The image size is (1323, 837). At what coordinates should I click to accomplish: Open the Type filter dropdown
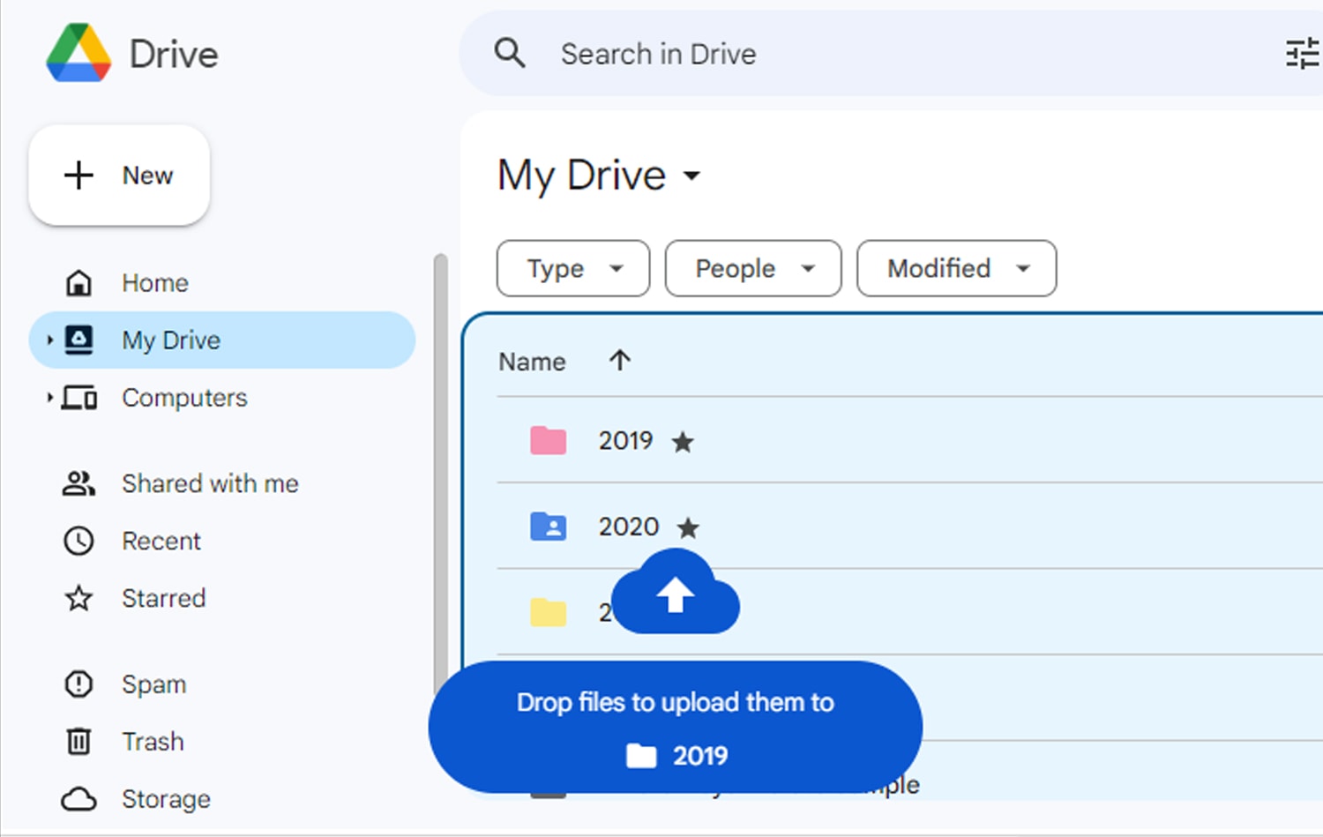tap(572, 268)
